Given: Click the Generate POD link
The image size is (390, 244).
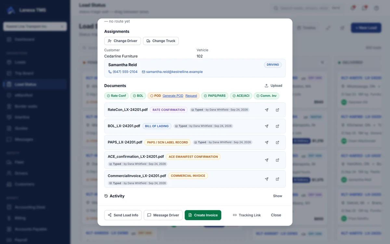Looking at the screenshot, I should (x=173, y=96).
